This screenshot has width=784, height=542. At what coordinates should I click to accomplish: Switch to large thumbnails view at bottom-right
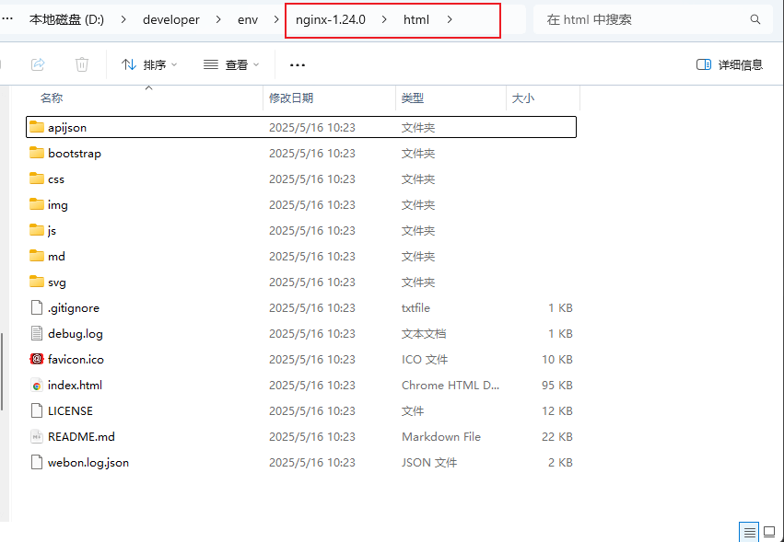(x=769, y=532)
